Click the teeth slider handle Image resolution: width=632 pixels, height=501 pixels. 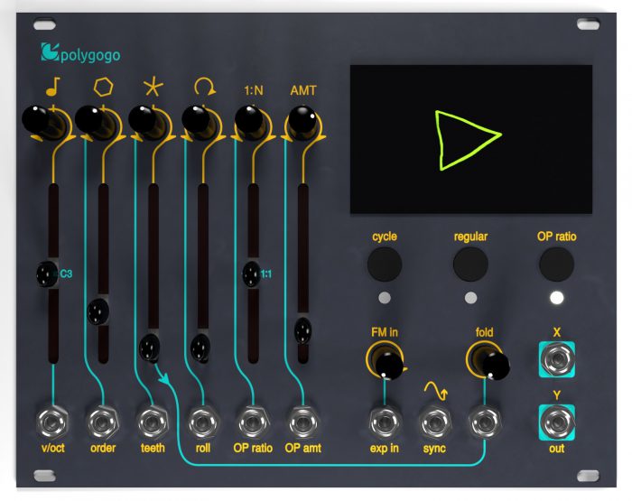149,348
